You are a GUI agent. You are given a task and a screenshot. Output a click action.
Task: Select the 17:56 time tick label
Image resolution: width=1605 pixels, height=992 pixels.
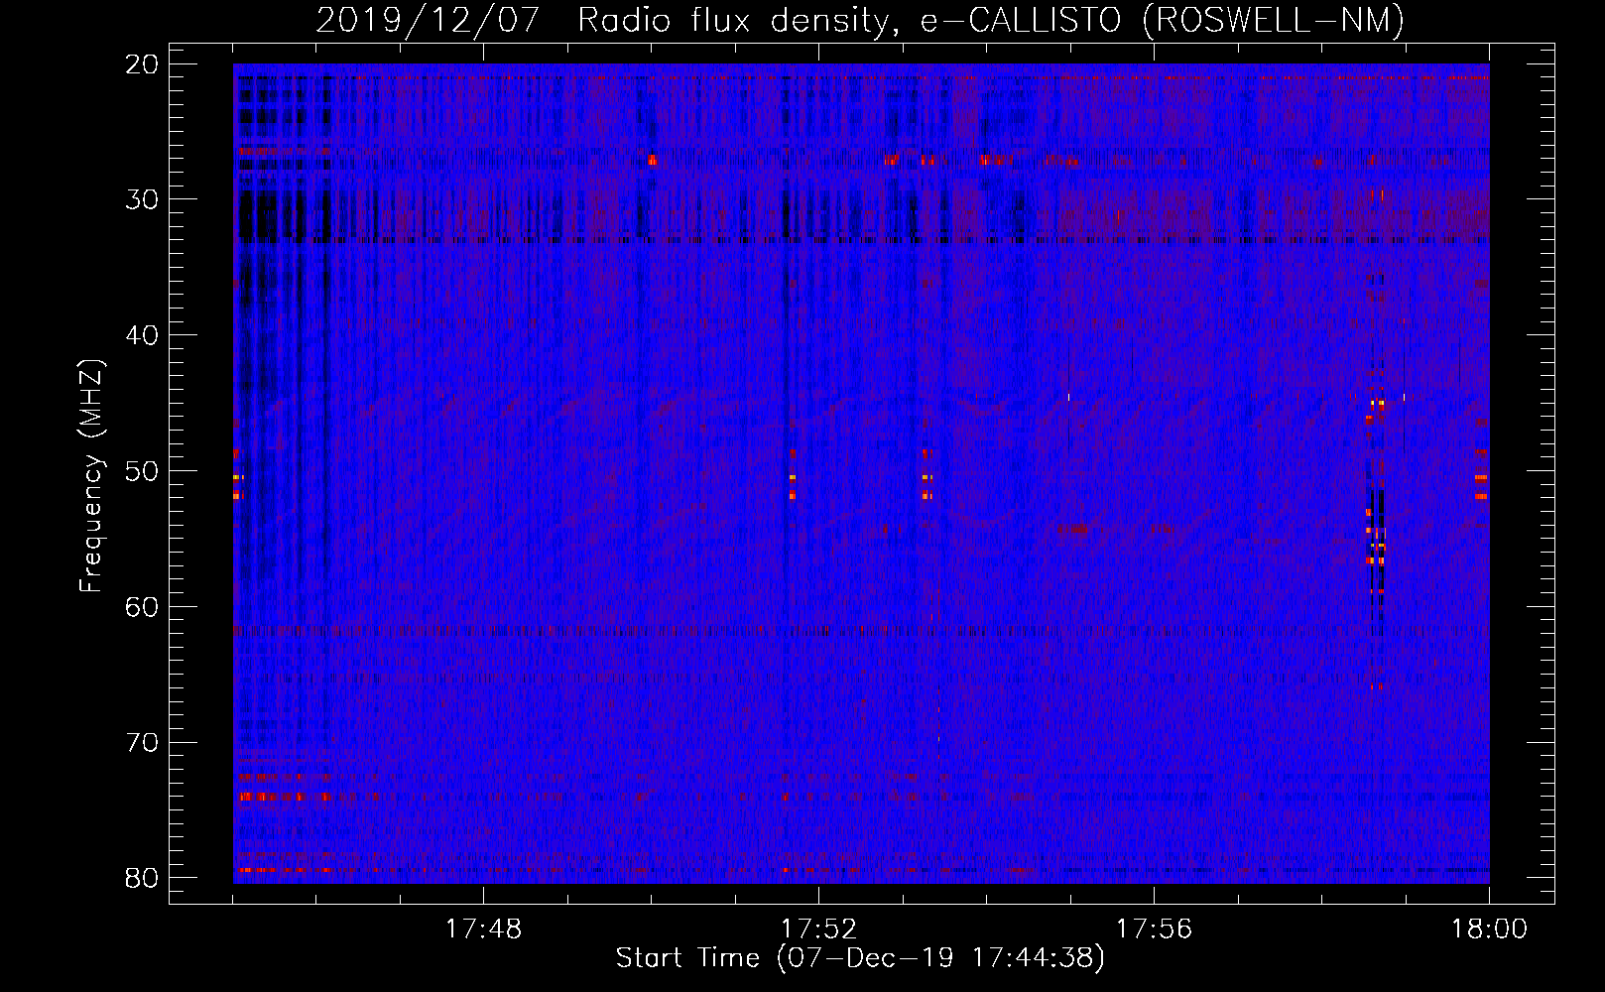[x=1154, y=930]
